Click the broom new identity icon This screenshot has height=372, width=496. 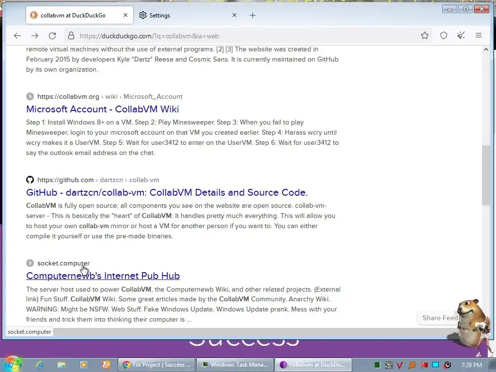click(461, 35)
